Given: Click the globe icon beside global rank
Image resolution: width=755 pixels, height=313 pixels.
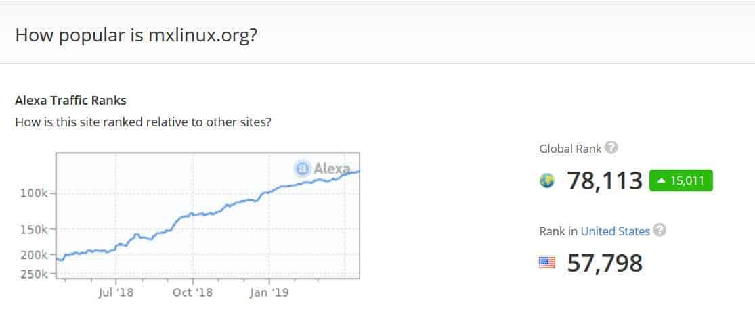Looking at the screenshot, I should [547, 180].
